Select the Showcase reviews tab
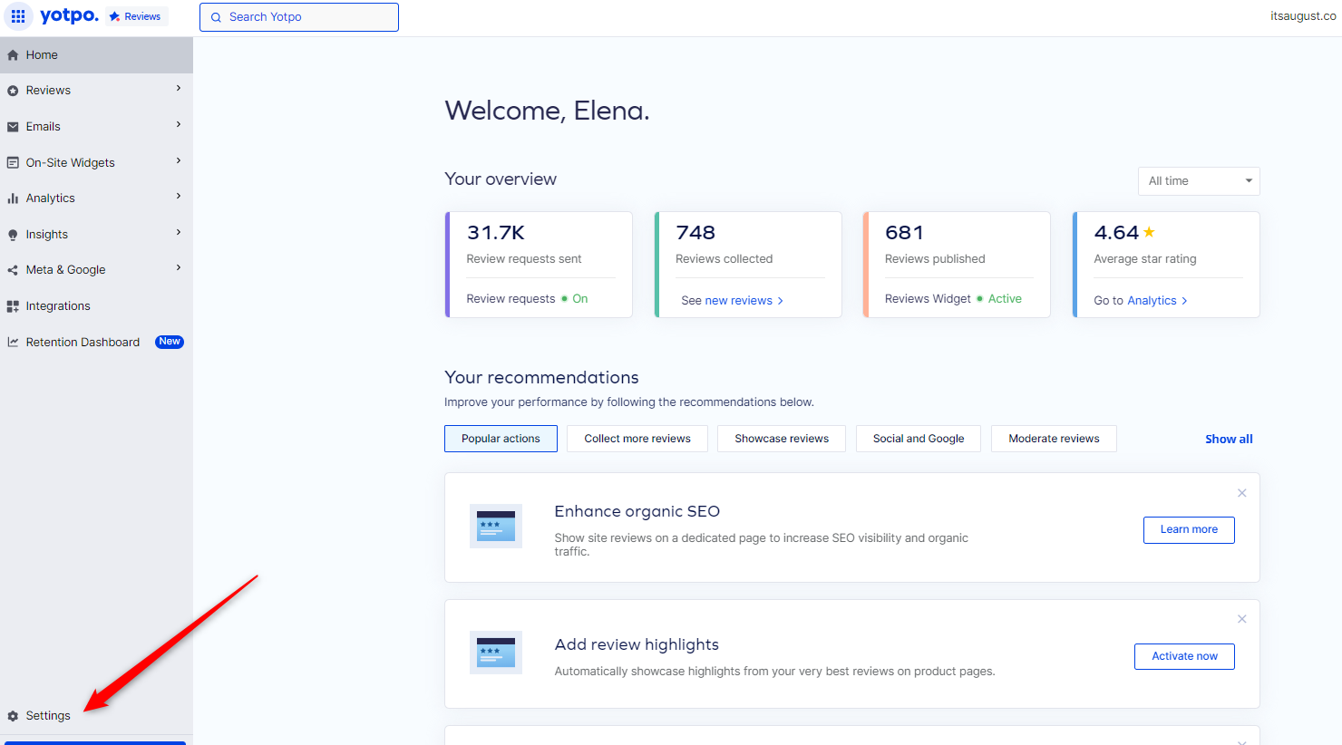This screenshot has width=1342, height=745. coord(782,439)
